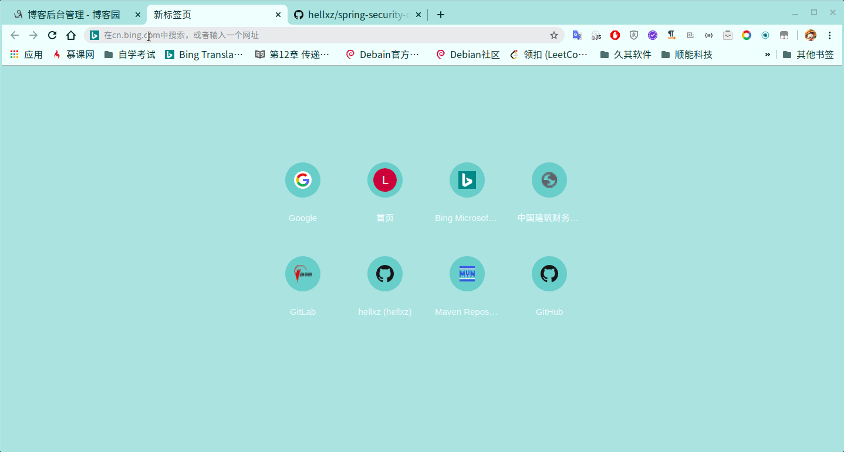
Task: Open the Debian社区 bookmark
Action: (473, 54)
